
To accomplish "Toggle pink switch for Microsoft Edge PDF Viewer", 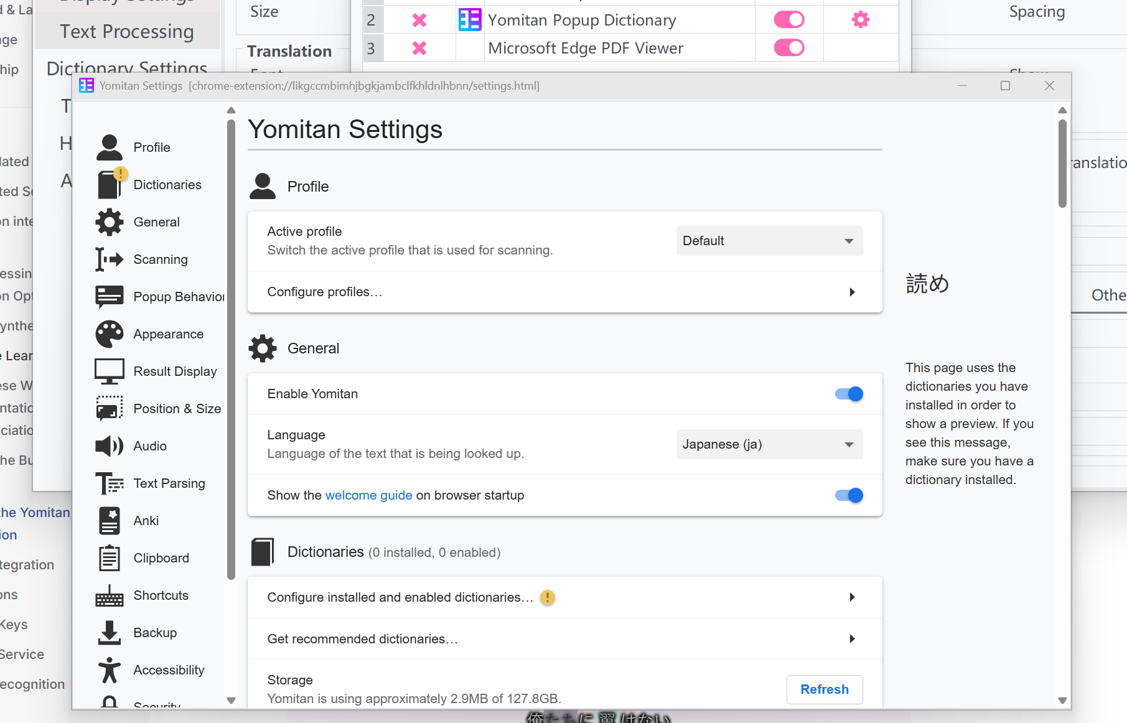I will tap(789, 48).
